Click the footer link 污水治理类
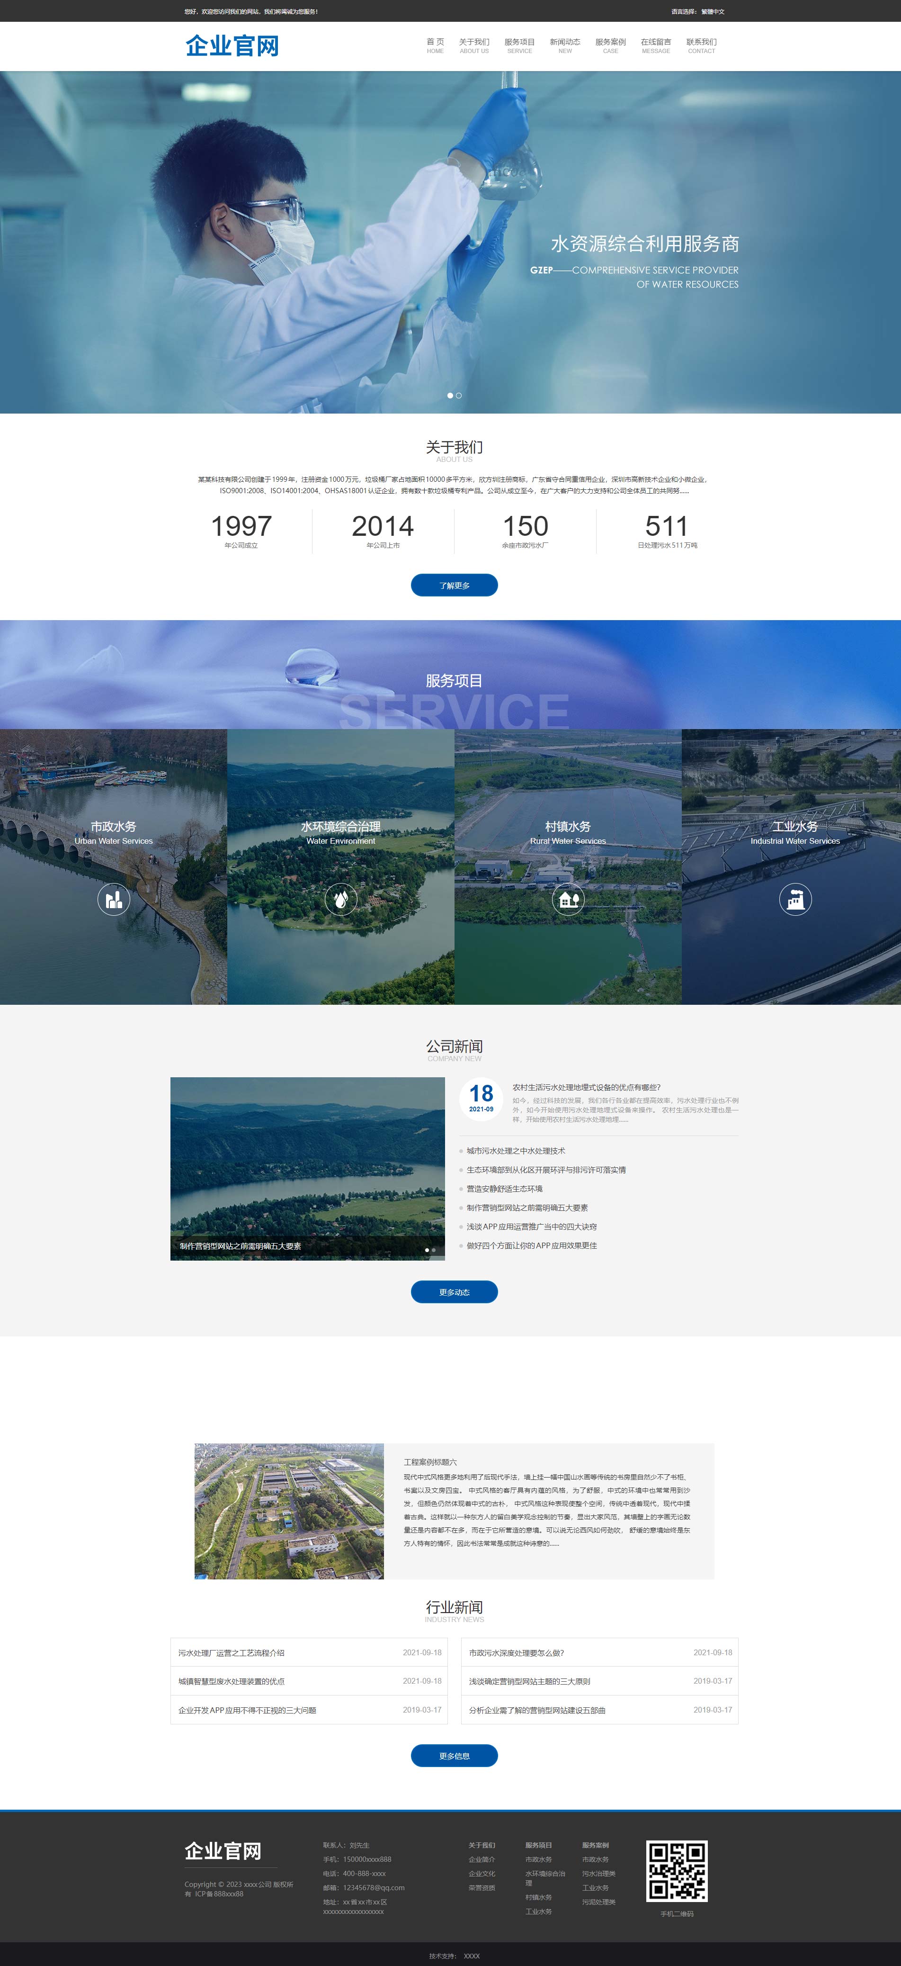The height and width of the screenshot is (1966, 901). tap(599, 1874)
